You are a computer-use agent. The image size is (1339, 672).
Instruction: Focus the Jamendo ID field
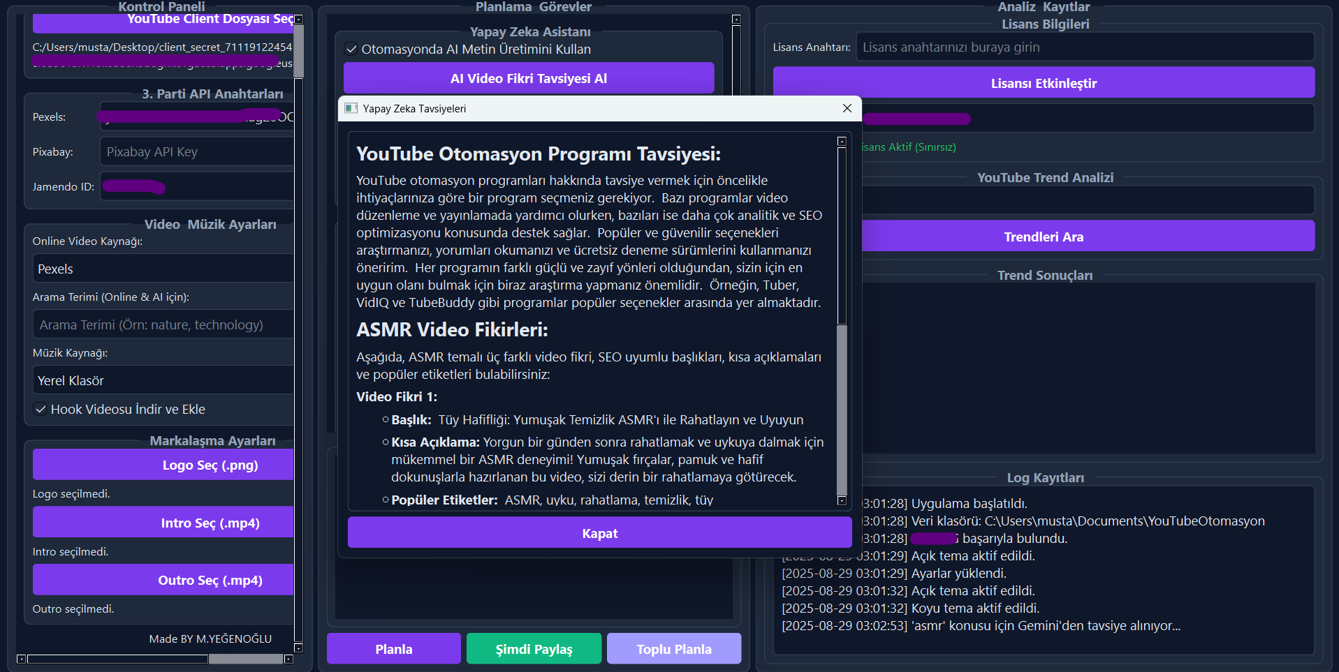[x=197, y=187]
